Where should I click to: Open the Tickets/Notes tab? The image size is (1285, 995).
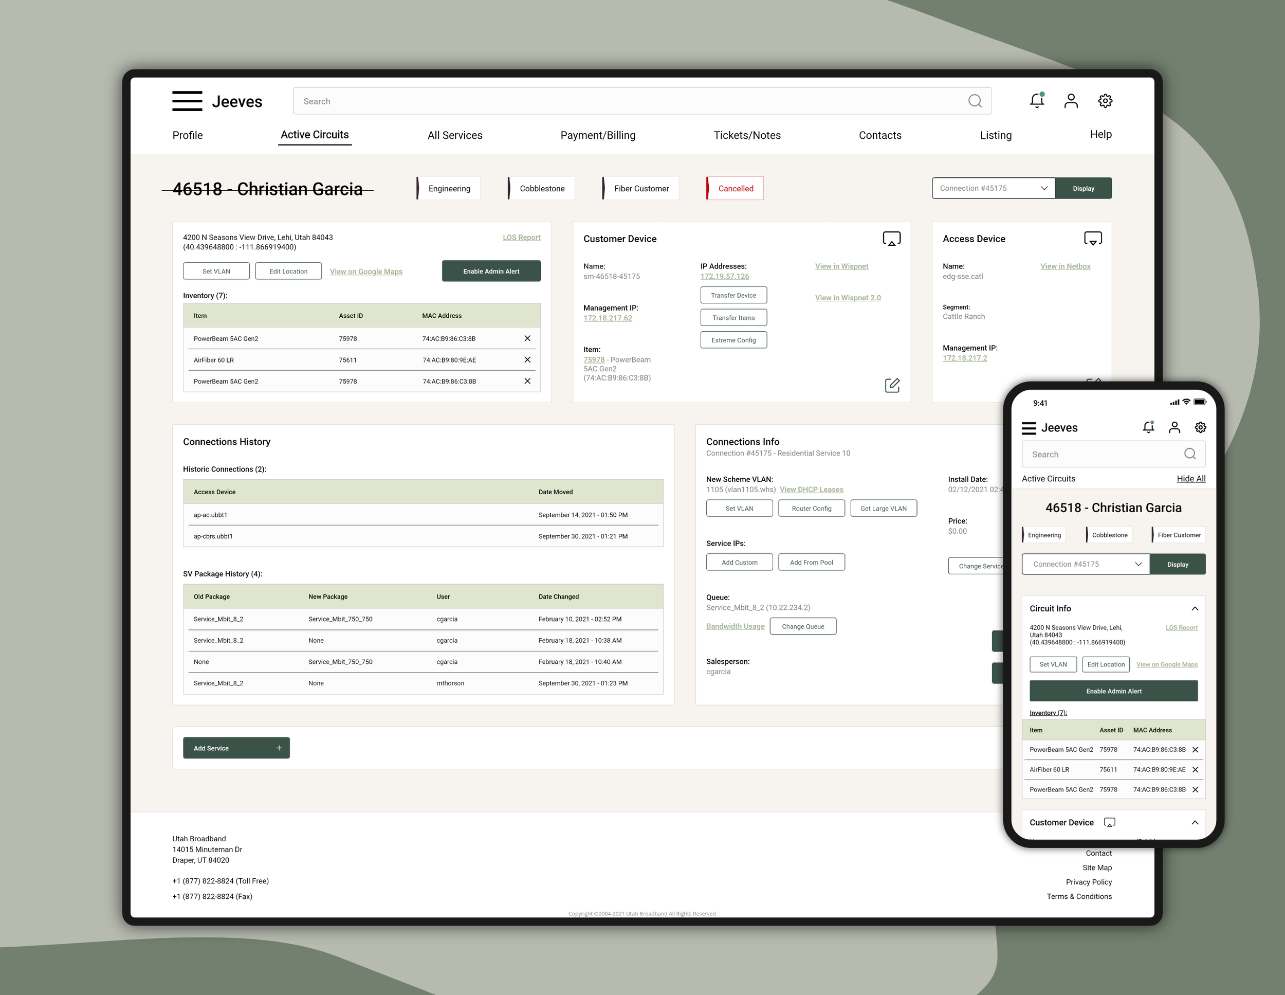pyautogui.click(x=747, y=135)
